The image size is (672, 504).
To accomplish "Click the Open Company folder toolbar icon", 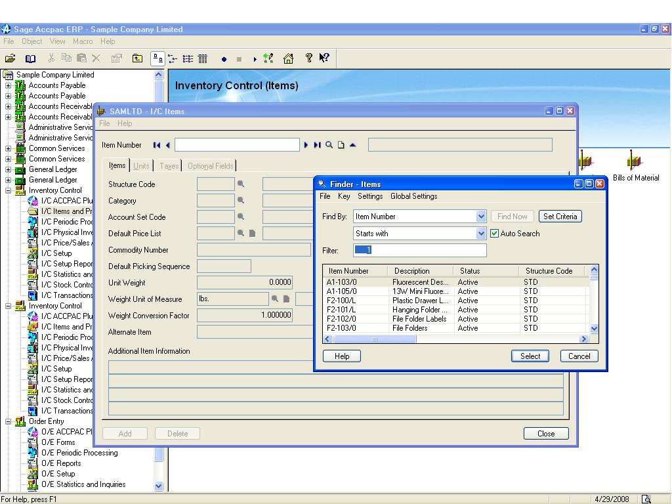I will (x=10, y=58).
